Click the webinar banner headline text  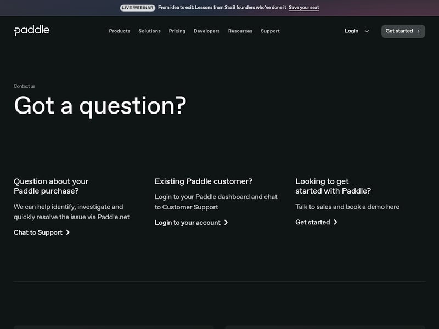(222, 8)
